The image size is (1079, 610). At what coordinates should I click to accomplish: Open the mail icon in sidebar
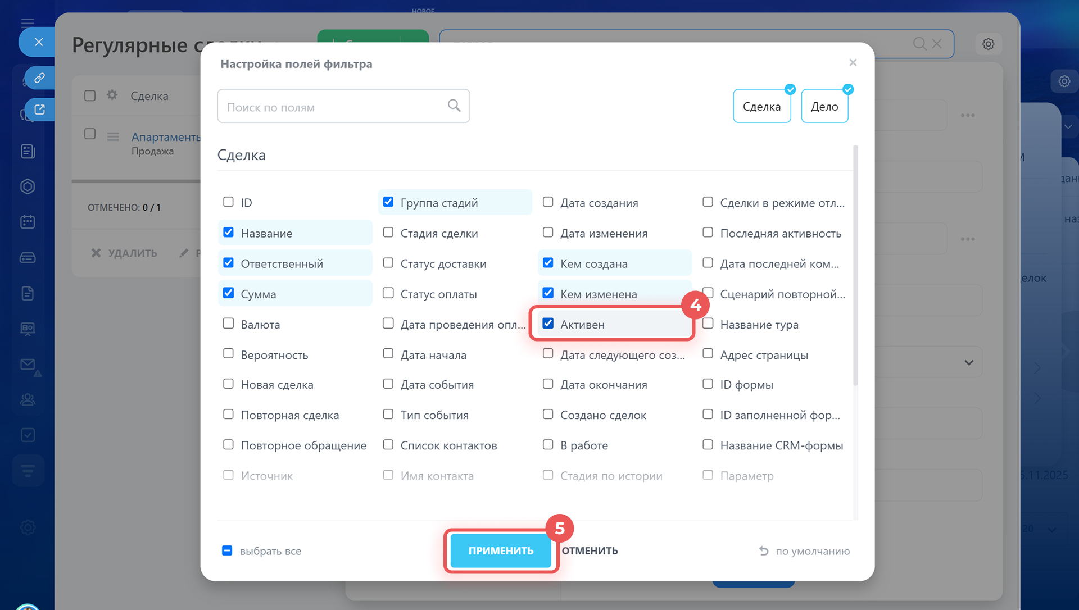[28, 365]
